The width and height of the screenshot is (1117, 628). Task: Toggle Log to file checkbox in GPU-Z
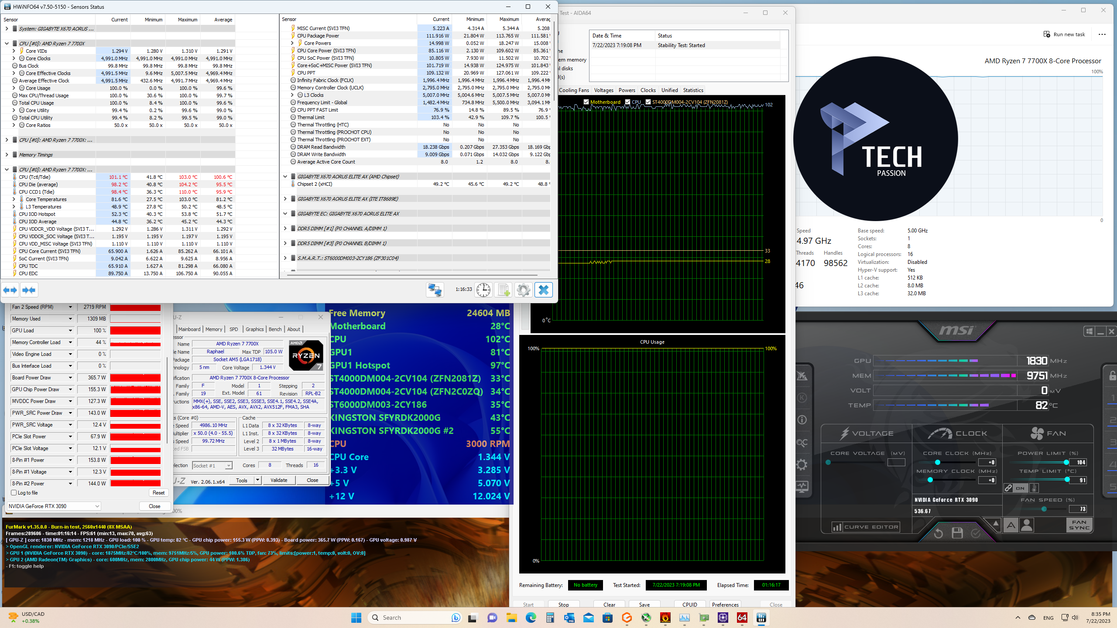14,493
